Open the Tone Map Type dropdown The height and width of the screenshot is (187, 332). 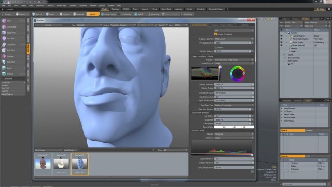(234, 105)
